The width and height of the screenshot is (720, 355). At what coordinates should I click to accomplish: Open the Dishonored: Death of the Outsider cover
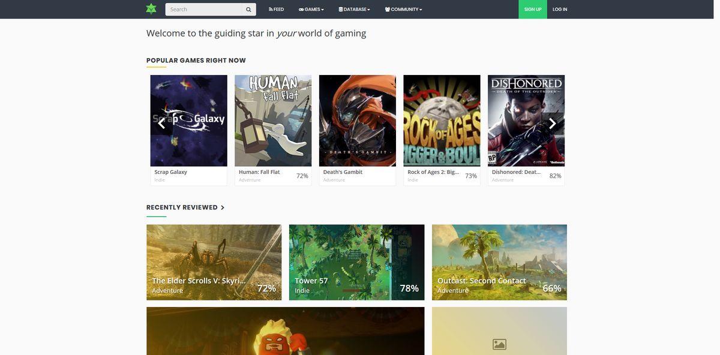click(526, 121)
